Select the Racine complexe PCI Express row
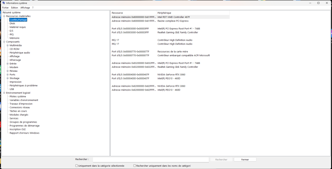This screenshot has height=169, width=332. [170, 21]
